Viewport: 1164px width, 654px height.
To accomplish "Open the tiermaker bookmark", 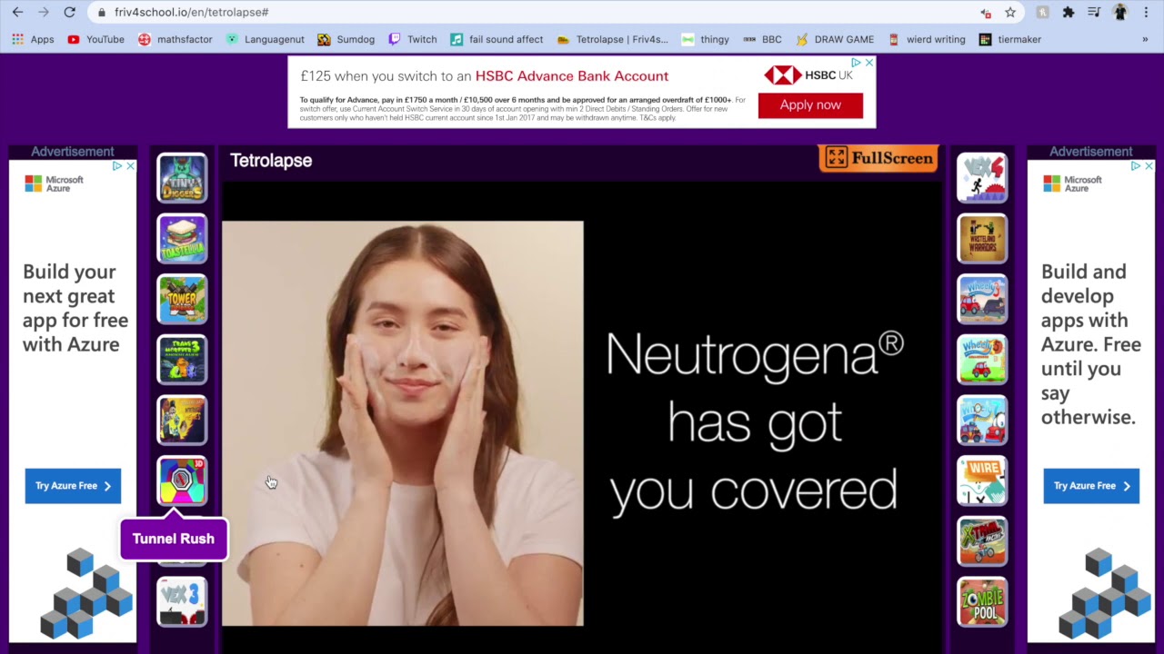I will tap(1009, 40).
